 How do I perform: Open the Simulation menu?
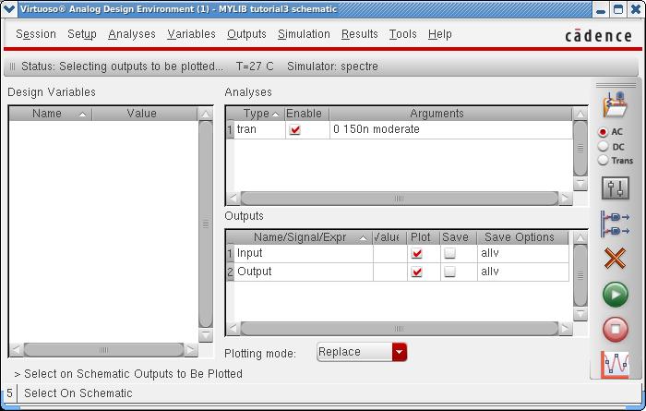[304, 34]
